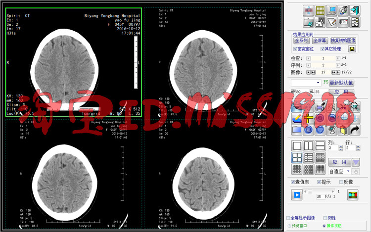
Task: Select the zoom magnifier with crosshair tool
Action: click(355, 106)
